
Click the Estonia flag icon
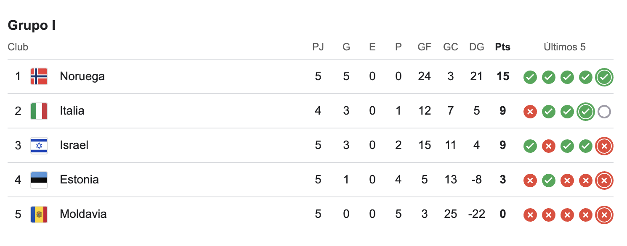click(x=39, y=180)
